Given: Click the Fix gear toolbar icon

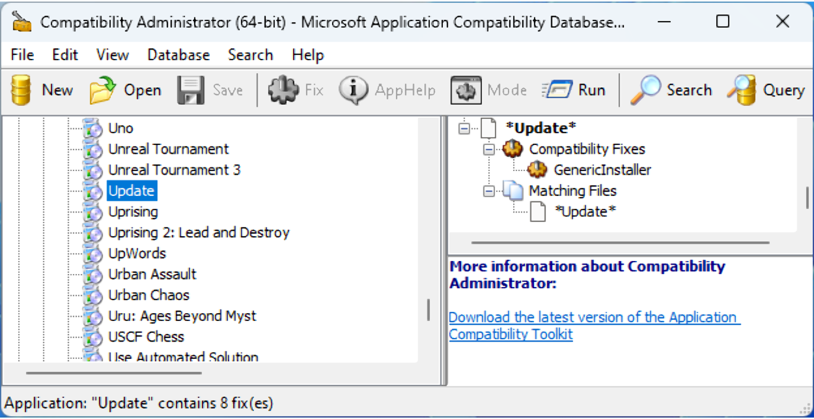Looking at the screenshot, I should pos(283,90).
